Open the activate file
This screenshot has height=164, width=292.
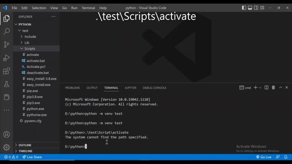[36, 55]
